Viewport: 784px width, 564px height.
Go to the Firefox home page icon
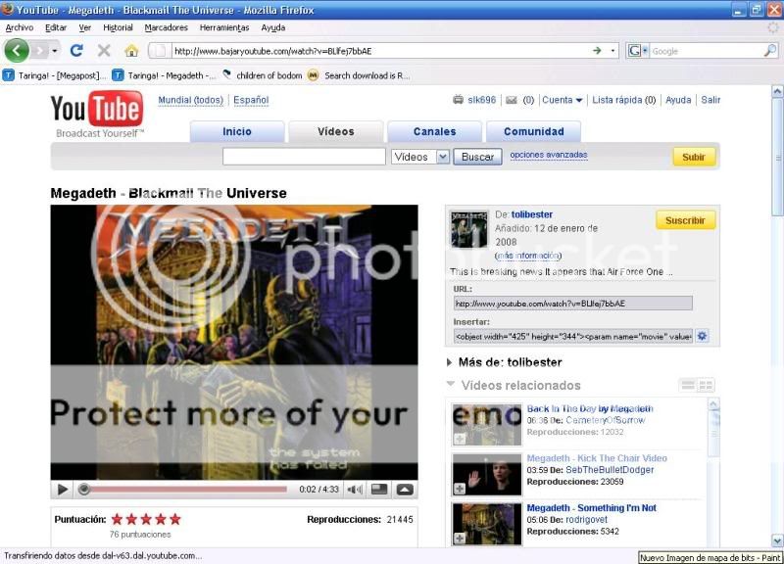point(131,51)
